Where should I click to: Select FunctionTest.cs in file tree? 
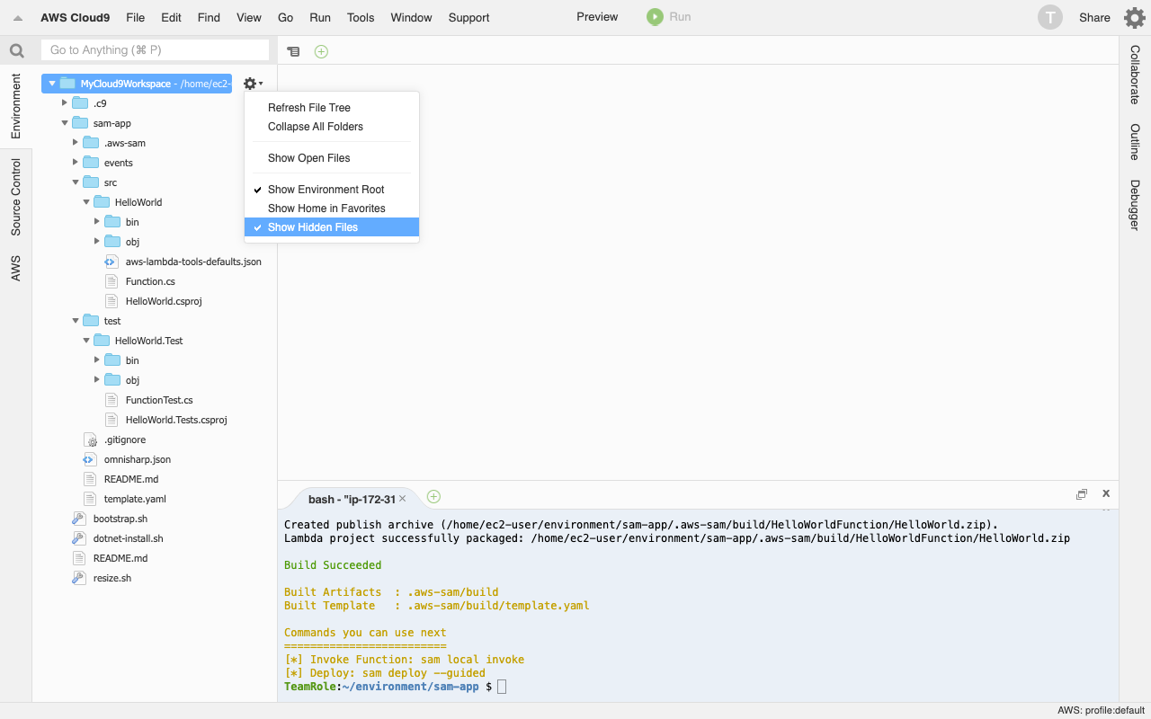(159, 400)
